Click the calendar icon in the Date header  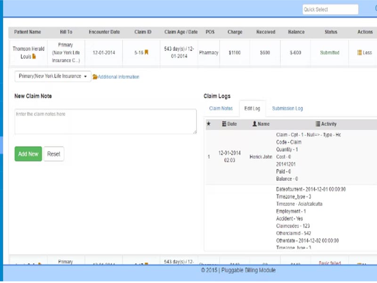click(224, 124)
